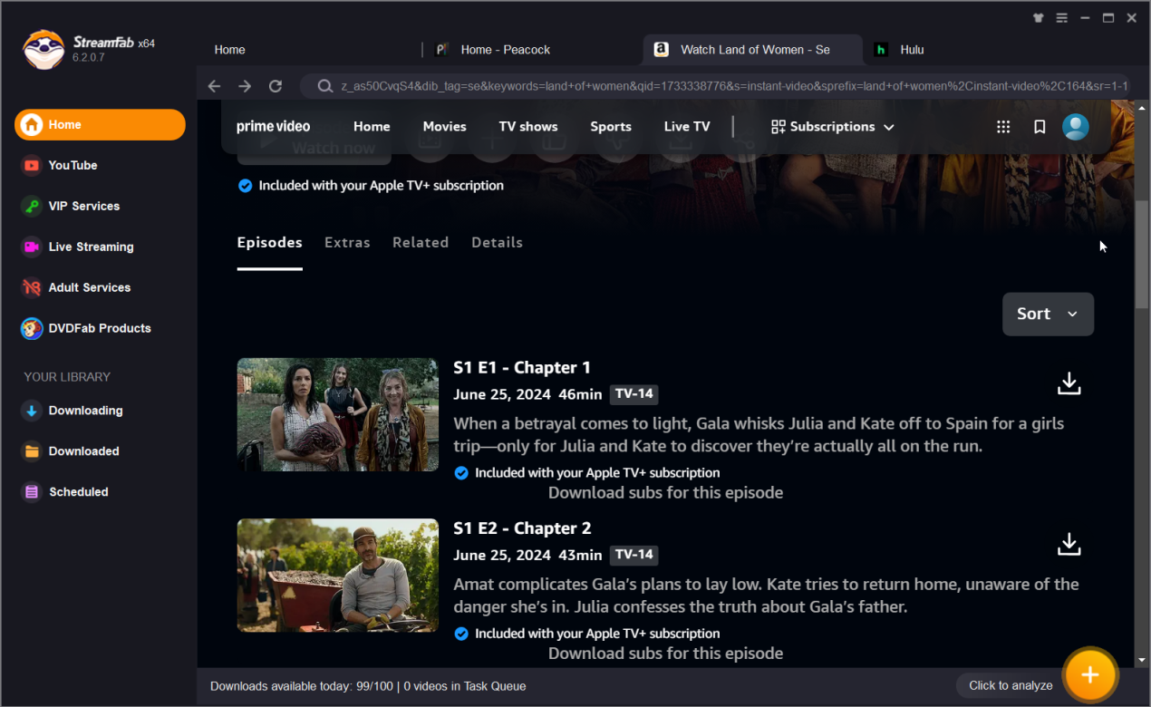1151x707 pixels.
Task: Go back to previous page
Action: pos(214,86)
